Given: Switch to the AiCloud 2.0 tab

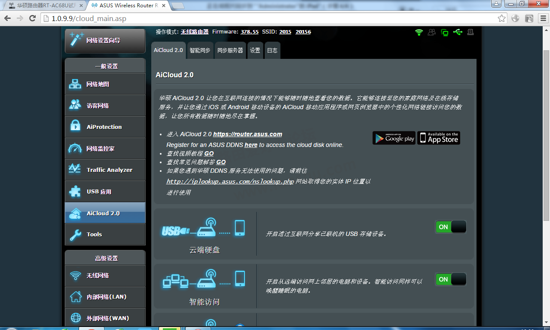Looking at the screenshot, I should [x=168, y=50].
